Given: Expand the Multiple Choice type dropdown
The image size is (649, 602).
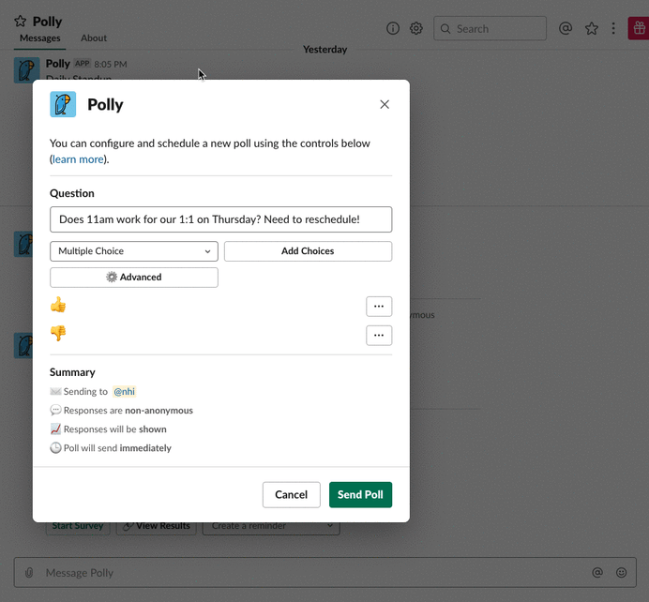Looking at the screenshot, I should 134,251.
